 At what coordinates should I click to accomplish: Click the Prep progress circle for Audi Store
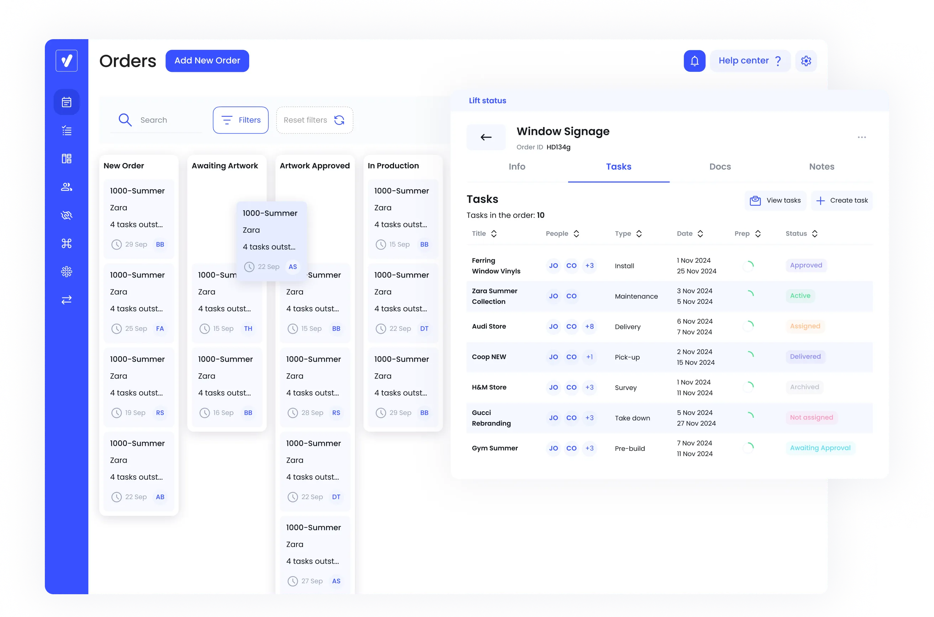[x=751, y=327]
